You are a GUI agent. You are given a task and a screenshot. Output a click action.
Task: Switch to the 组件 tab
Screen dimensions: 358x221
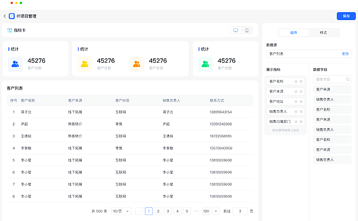(294, 33)
